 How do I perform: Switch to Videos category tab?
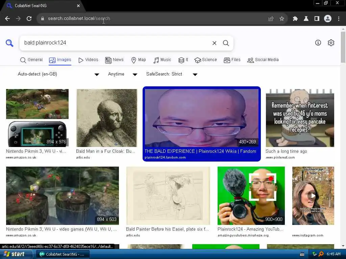tap(88, 60)
